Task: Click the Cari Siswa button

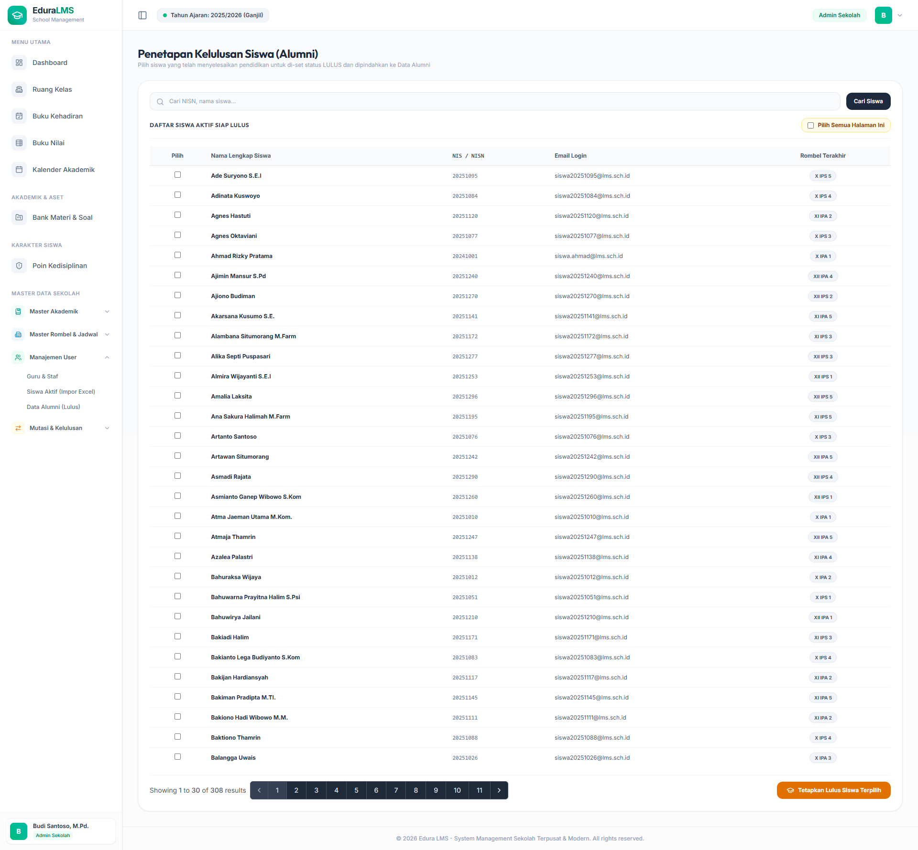Action: tap(868, 101)
